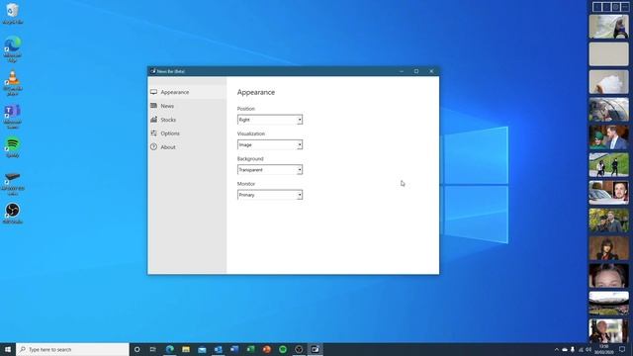633x356 pixels.
Task: Open Spotify from the taskbar
Action: [283, 349]
